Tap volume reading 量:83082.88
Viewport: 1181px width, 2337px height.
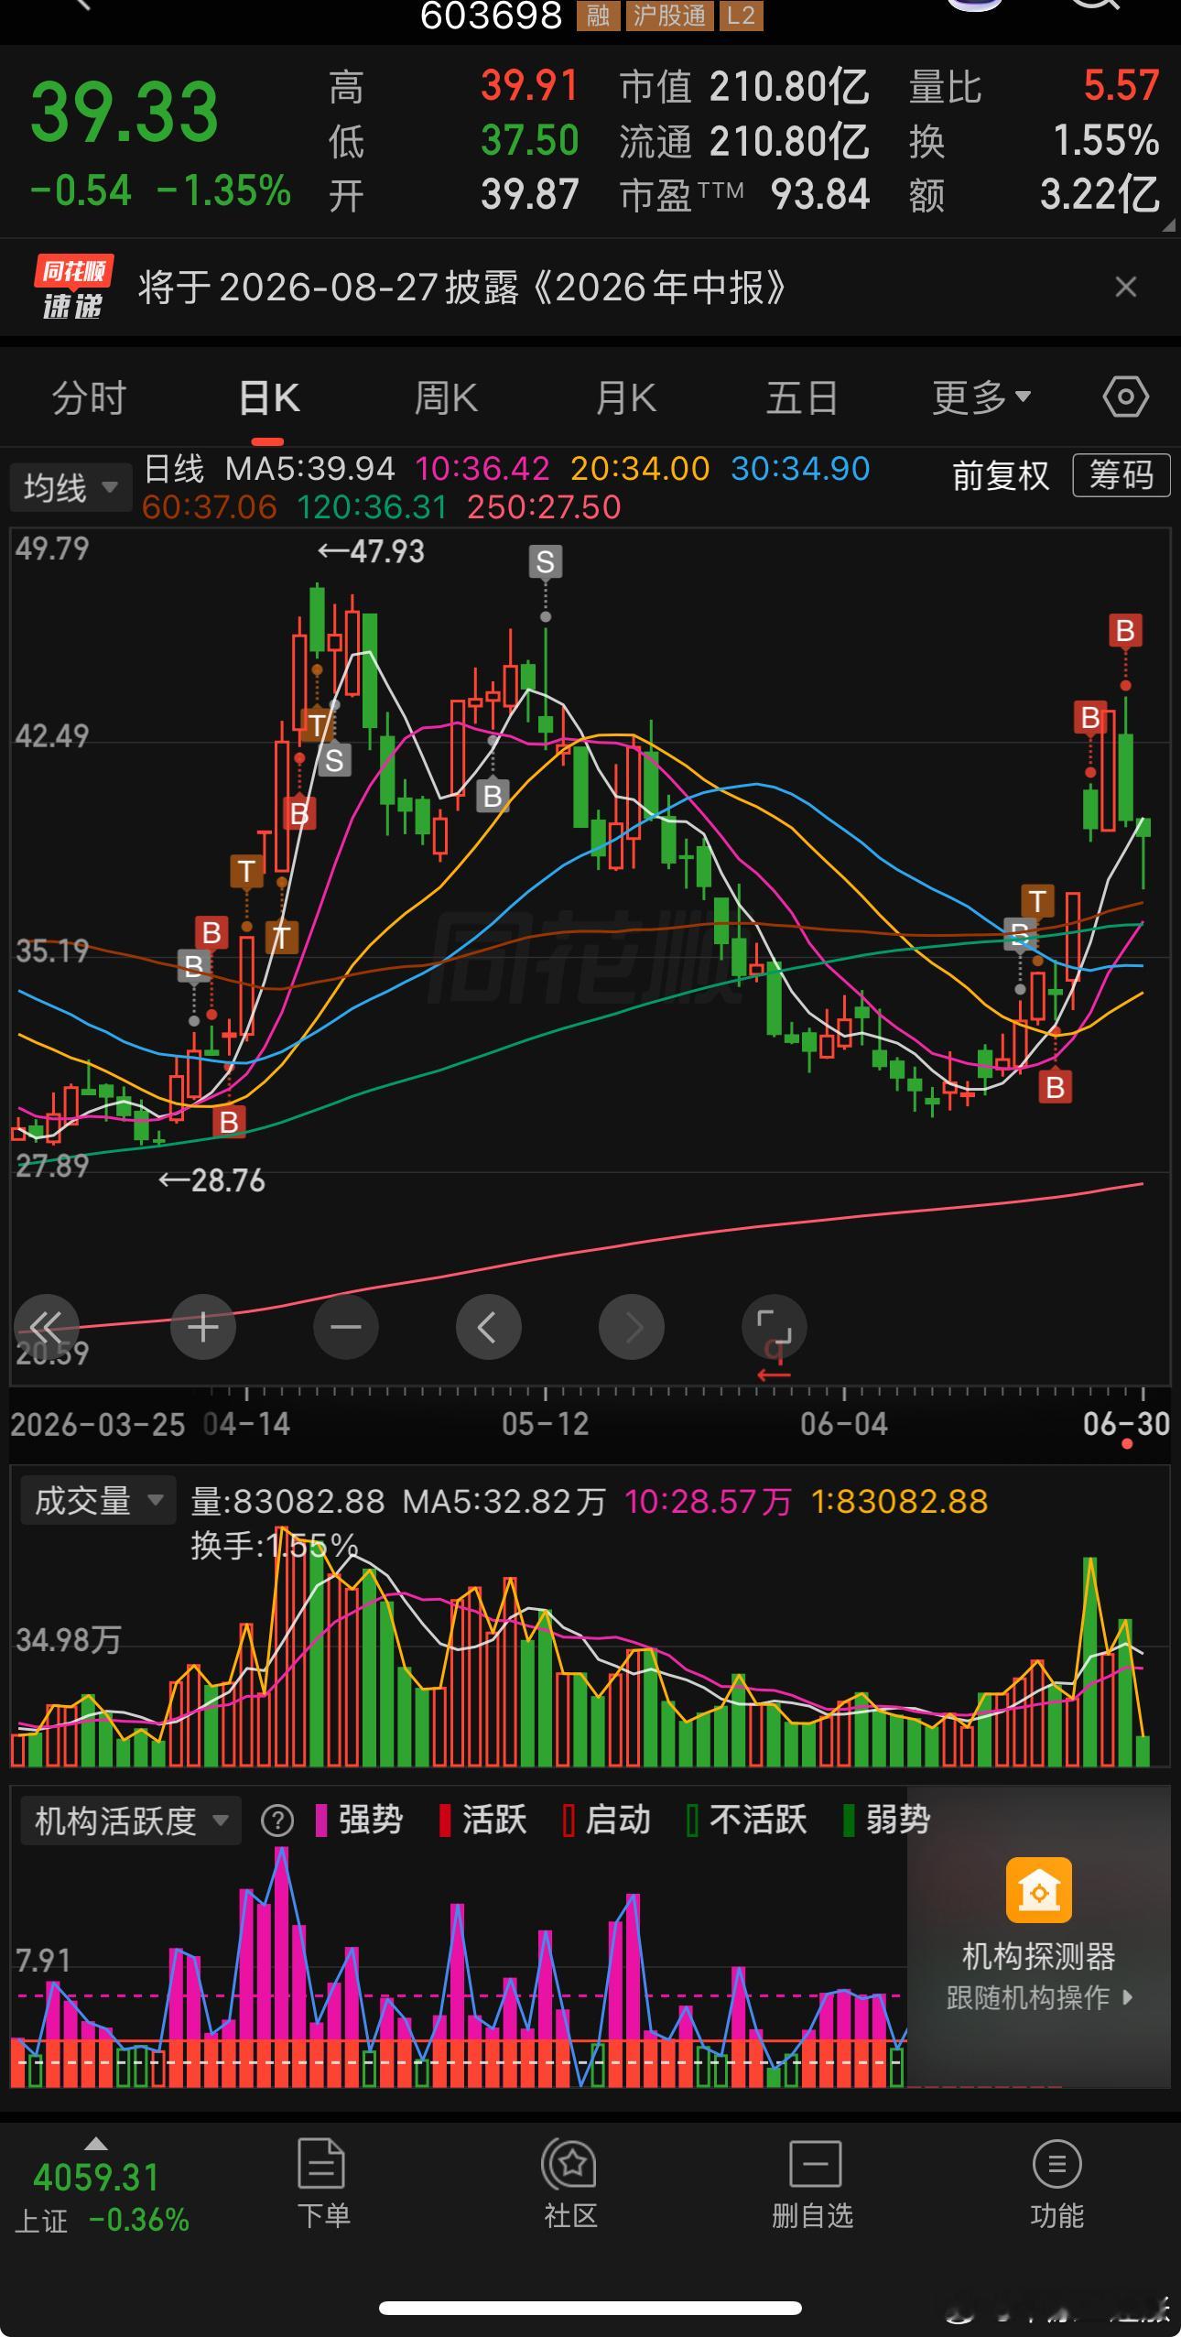[x=287, y=1501]
